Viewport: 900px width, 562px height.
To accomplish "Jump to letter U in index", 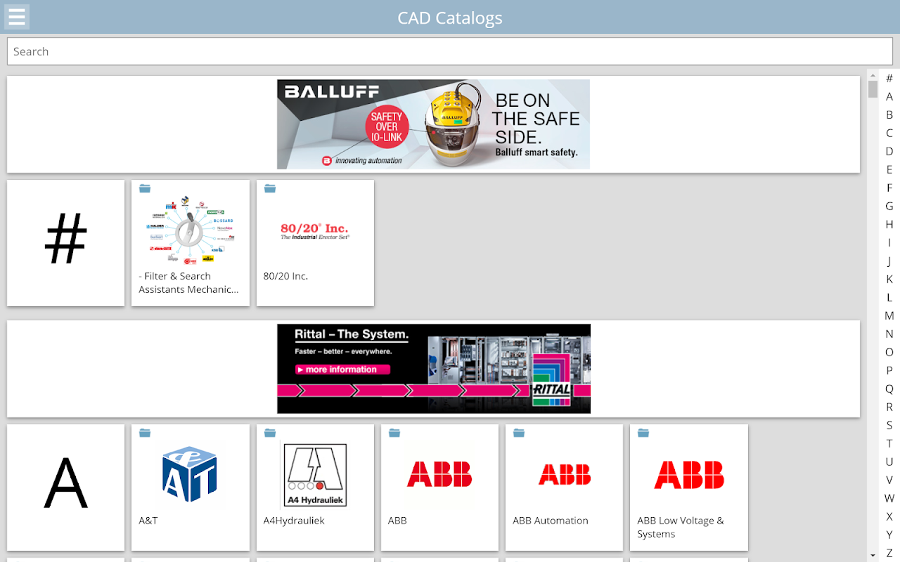I will pos(889,462).
